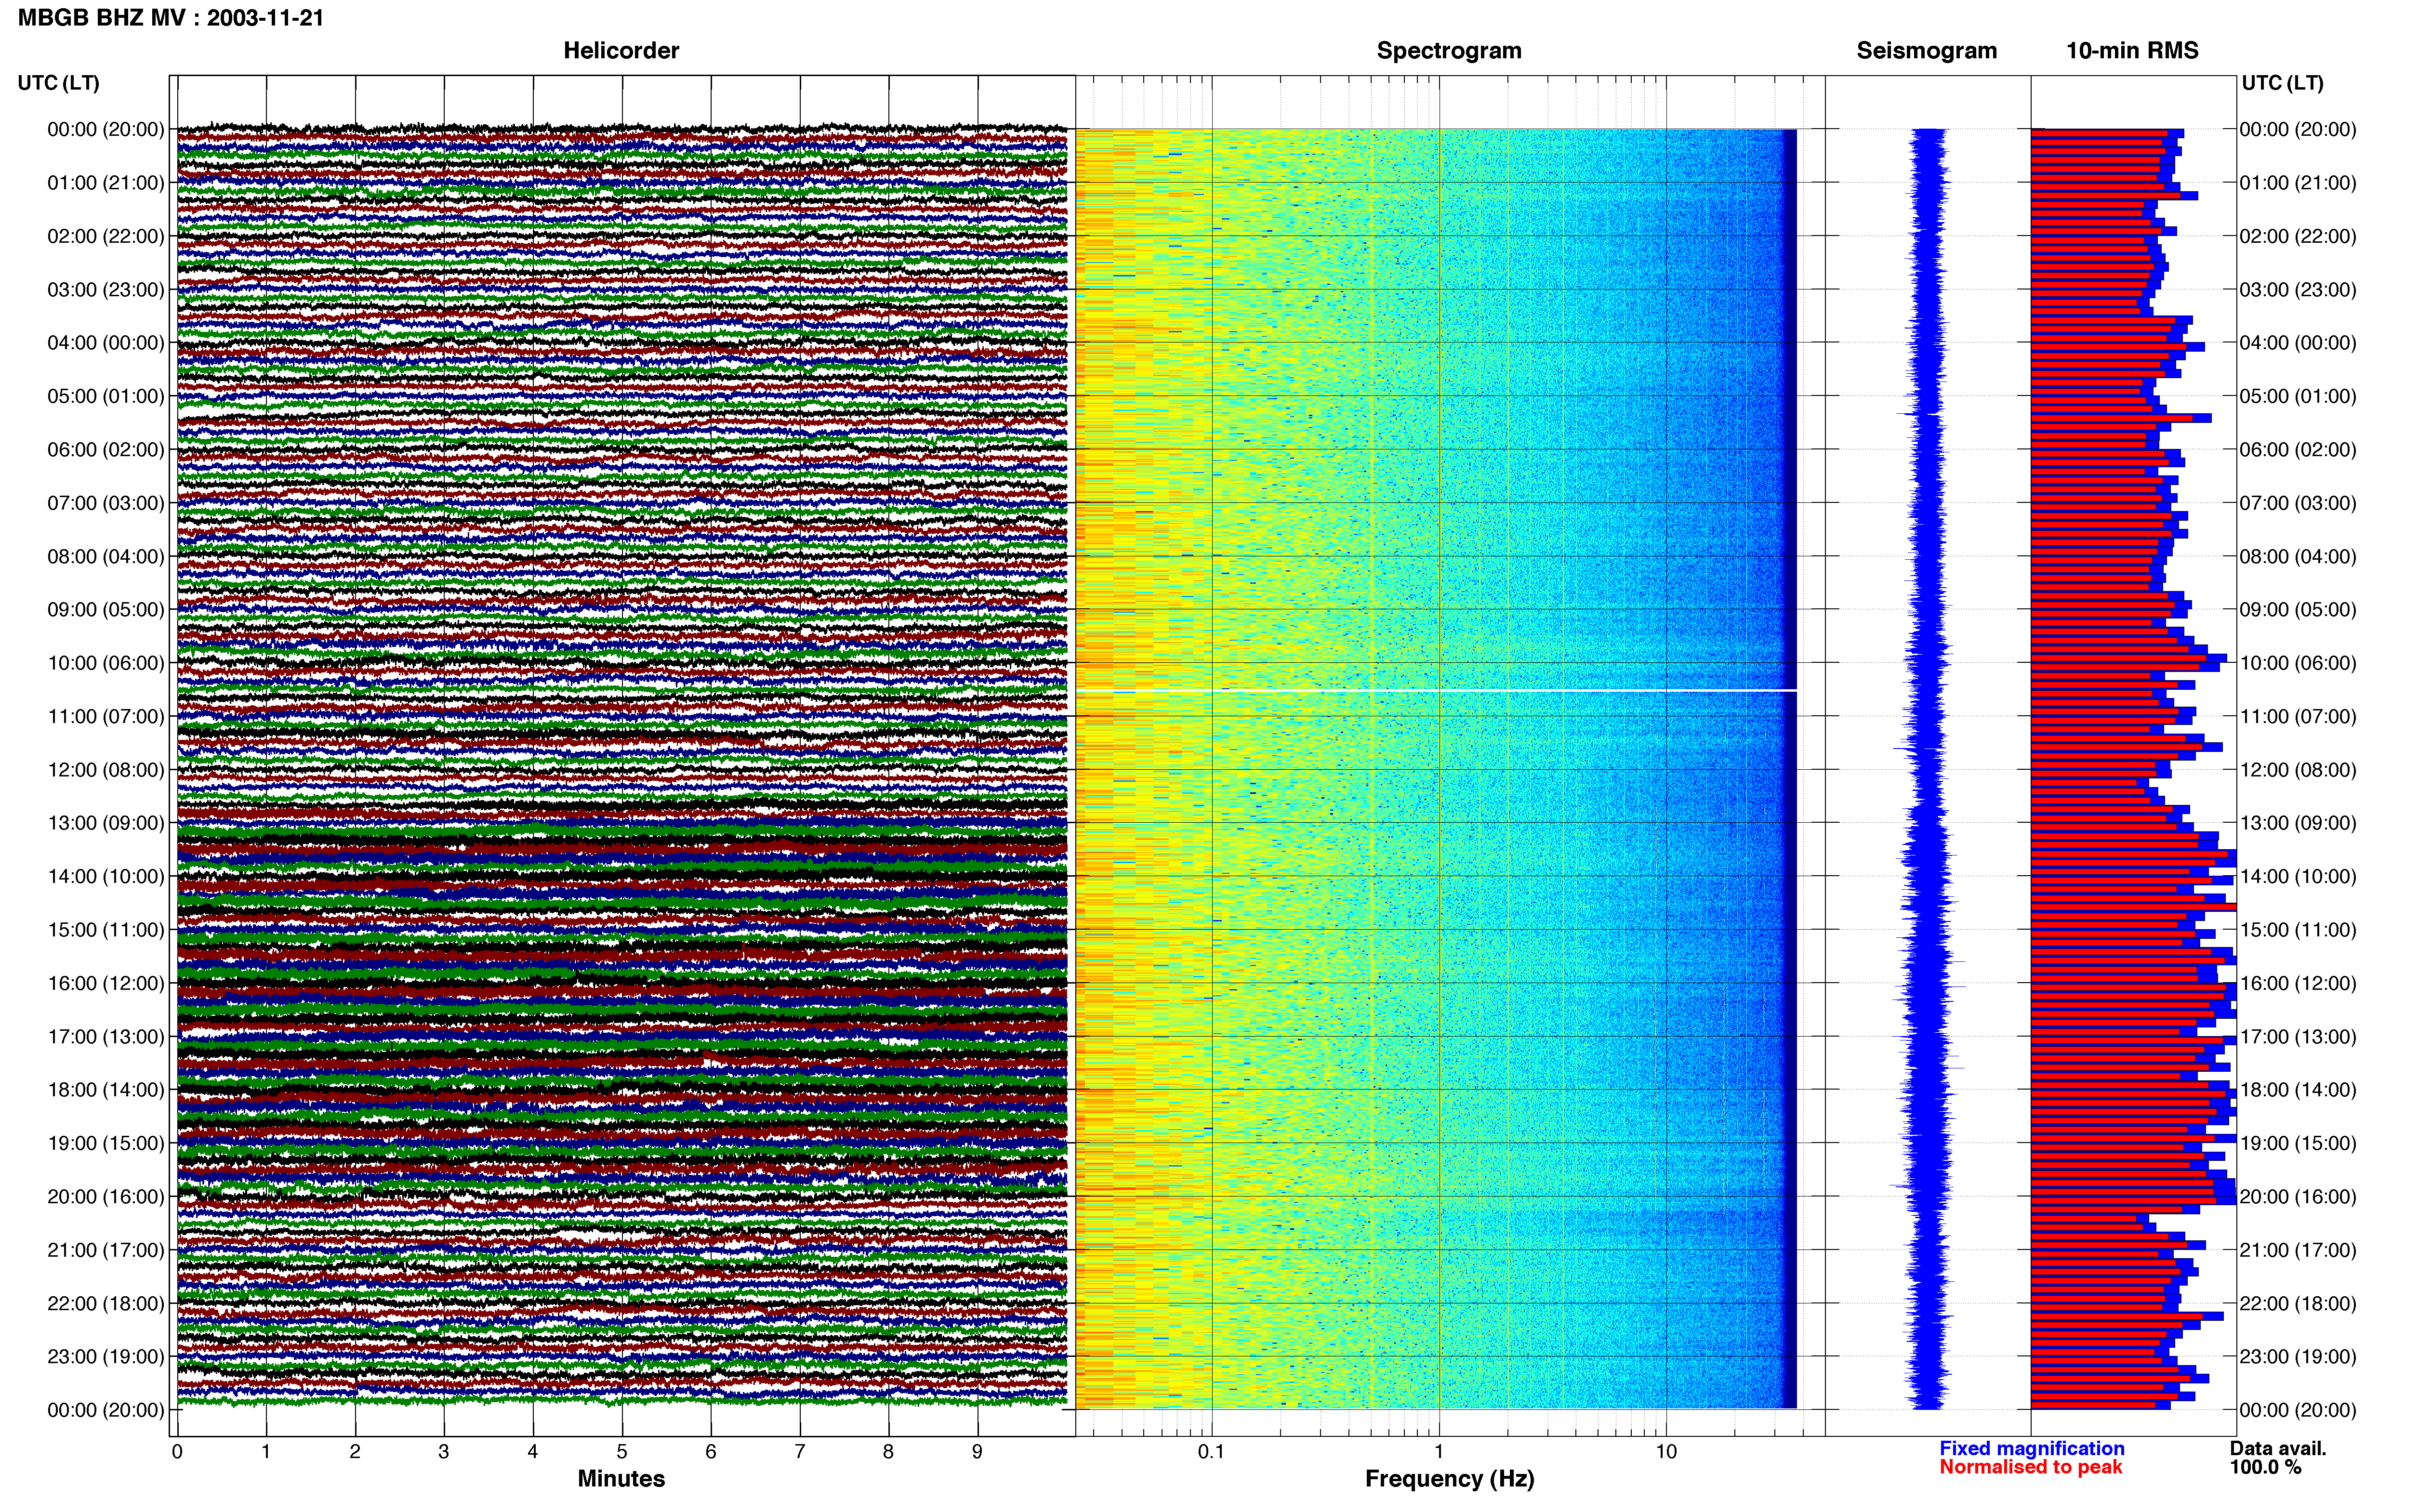This screenshot has width=2418, height=1512.
Task: Click the blue 'Fixed magnification' legend text
Action: point(2031,1448)
